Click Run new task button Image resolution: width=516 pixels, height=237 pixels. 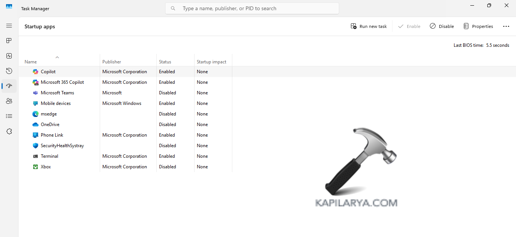point(369,26)
